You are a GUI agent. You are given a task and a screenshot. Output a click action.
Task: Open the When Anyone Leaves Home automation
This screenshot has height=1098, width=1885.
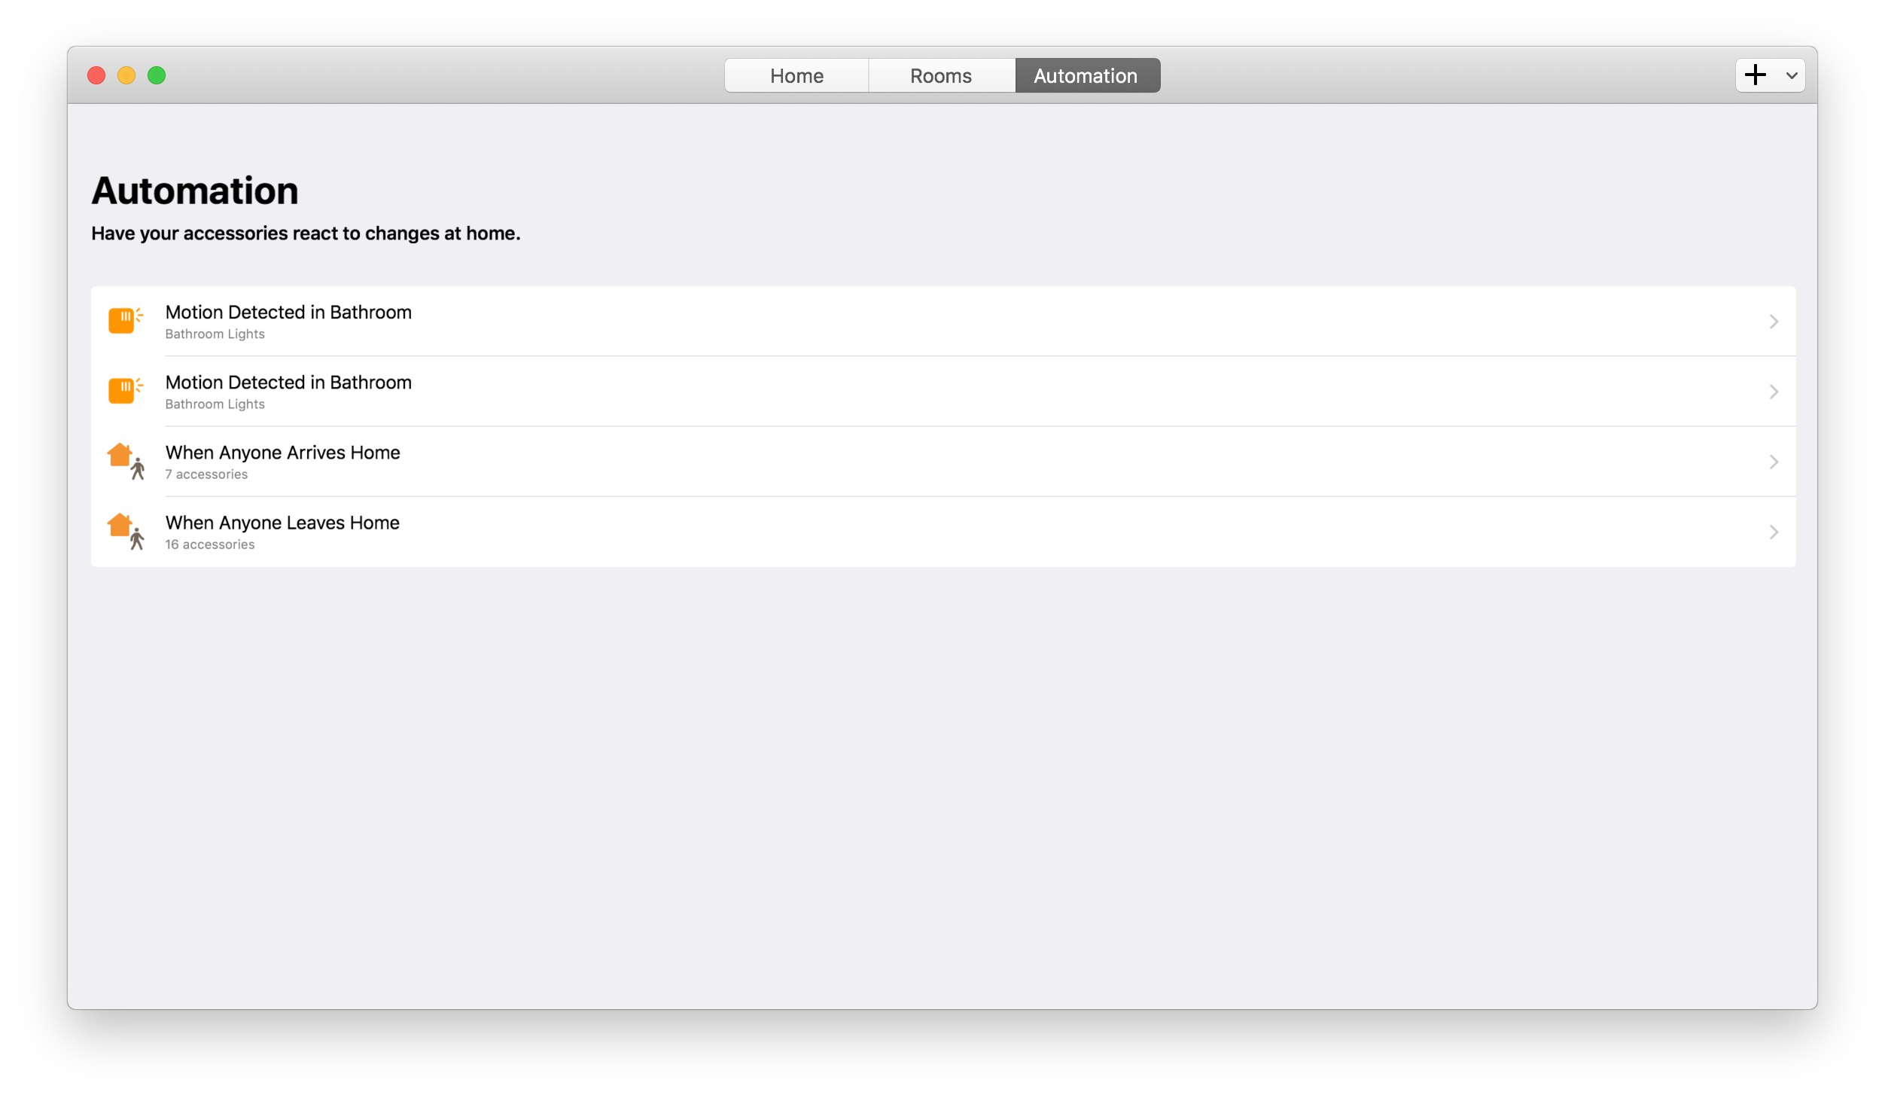point(282,523)
